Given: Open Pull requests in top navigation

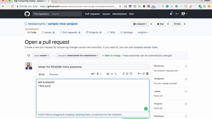Looking at the screenshot, I should pos(92,14).
